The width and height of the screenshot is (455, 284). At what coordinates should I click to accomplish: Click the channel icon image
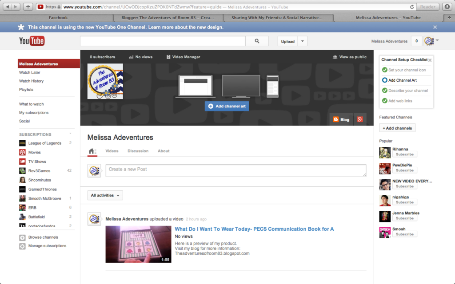tap(105, 81)
